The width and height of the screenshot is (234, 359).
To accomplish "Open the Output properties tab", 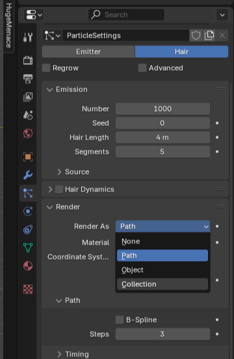I will 28,79.
